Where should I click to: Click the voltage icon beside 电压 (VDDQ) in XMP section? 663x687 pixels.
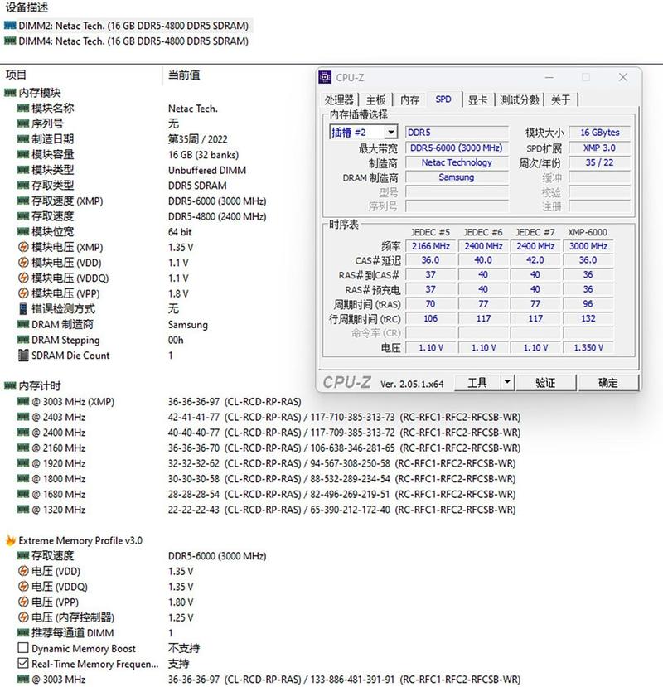[23, 587]
